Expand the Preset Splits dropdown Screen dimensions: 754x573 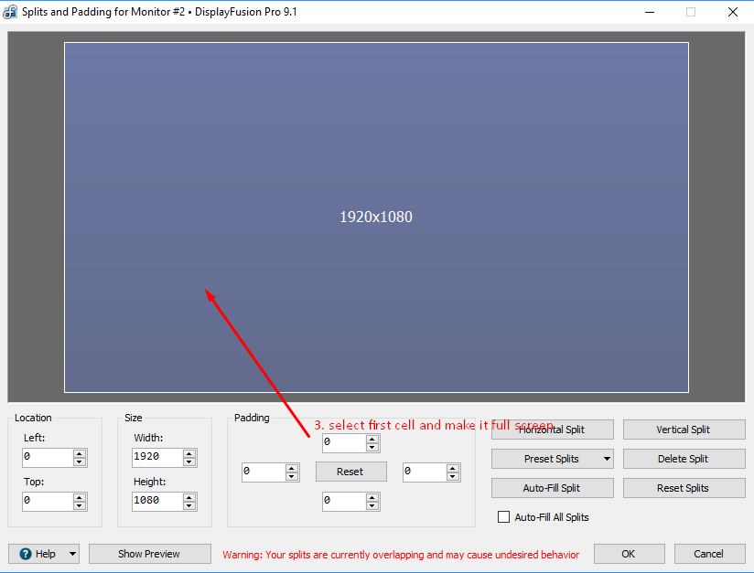(x=607, y=459)
